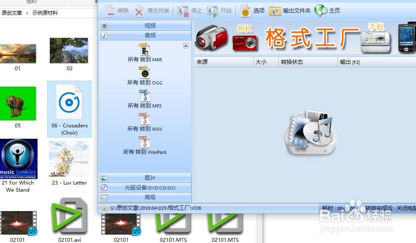Click the 所有 转到 WavPack label
This screenshot has width=416, height=243.
pos(145,152)
